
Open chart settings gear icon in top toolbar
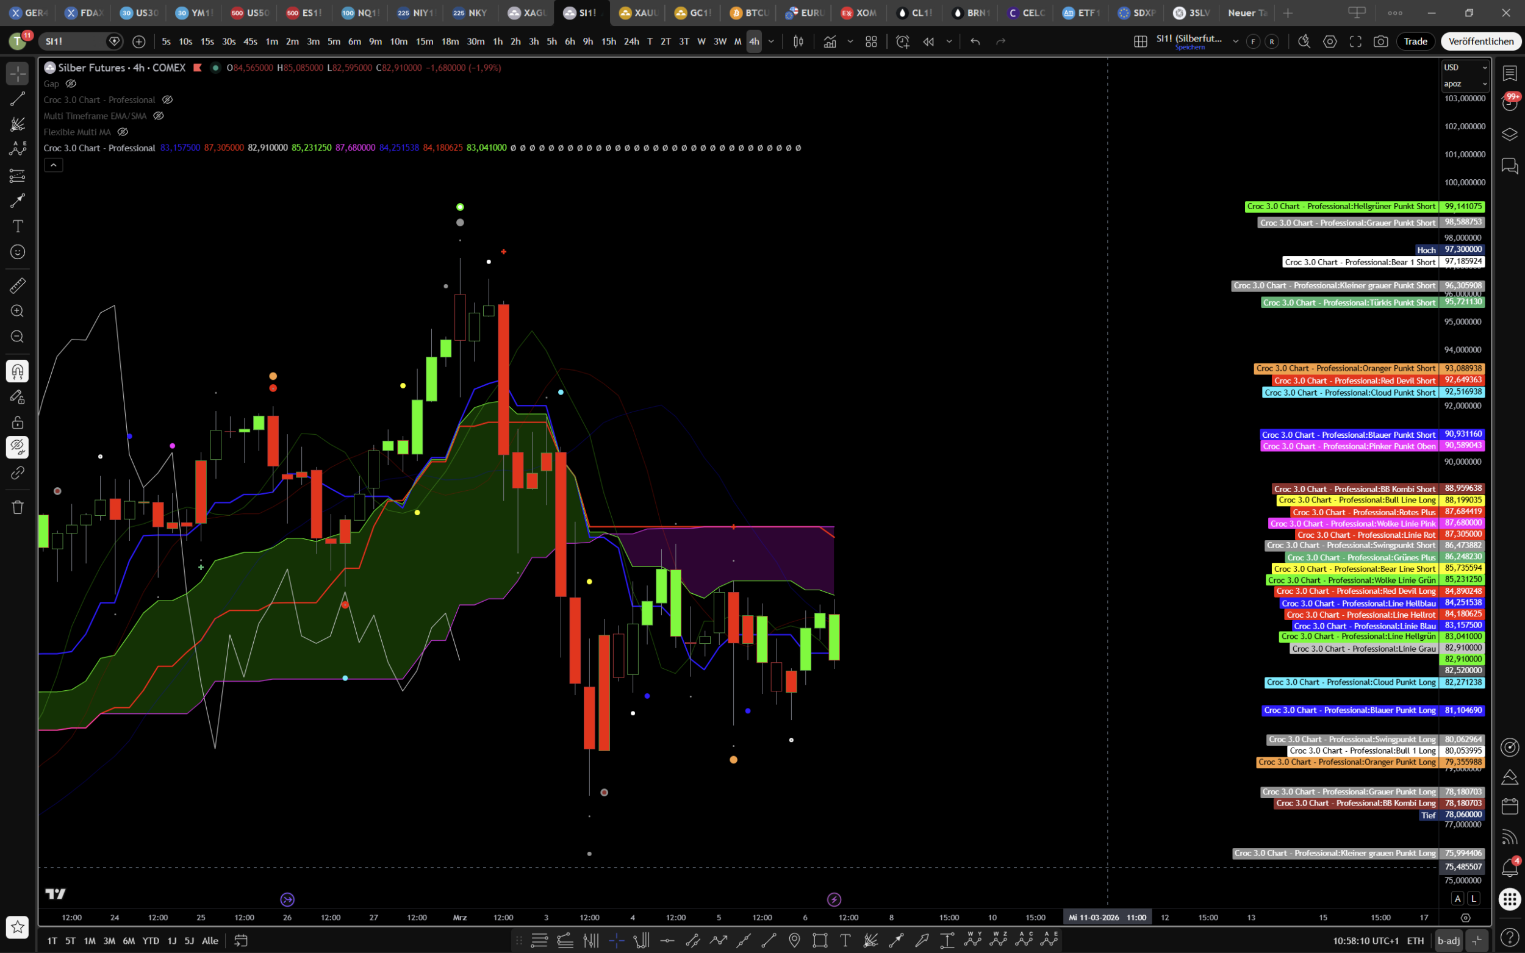[x=1330, y=41]
